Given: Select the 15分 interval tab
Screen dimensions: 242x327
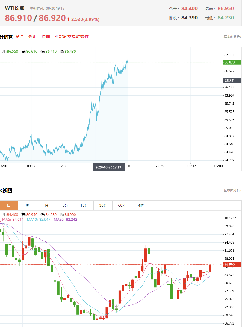Looking at the screenshot, I should (x=84, y=205).
